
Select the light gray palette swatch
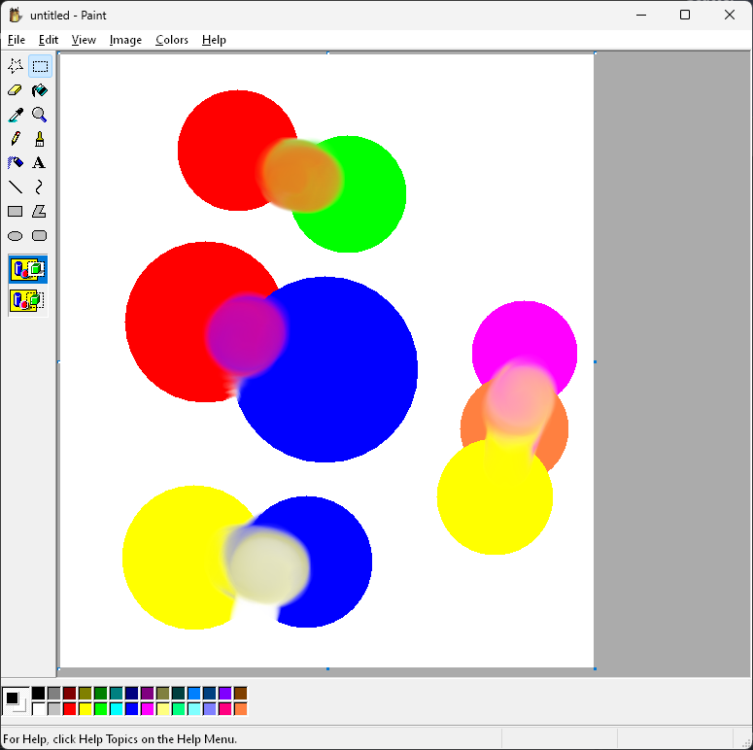pyautogui.click(x=53, y=708)
